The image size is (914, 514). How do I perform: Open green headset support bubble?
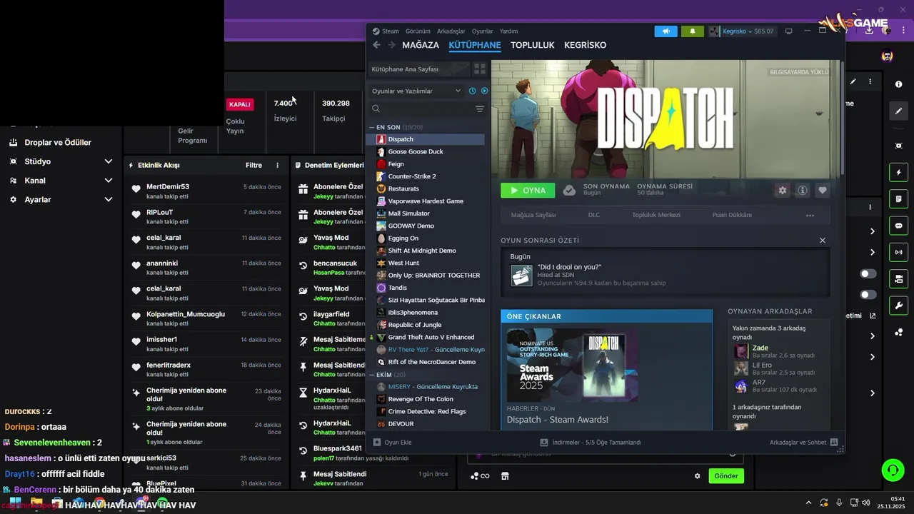[x=893, y=470]
